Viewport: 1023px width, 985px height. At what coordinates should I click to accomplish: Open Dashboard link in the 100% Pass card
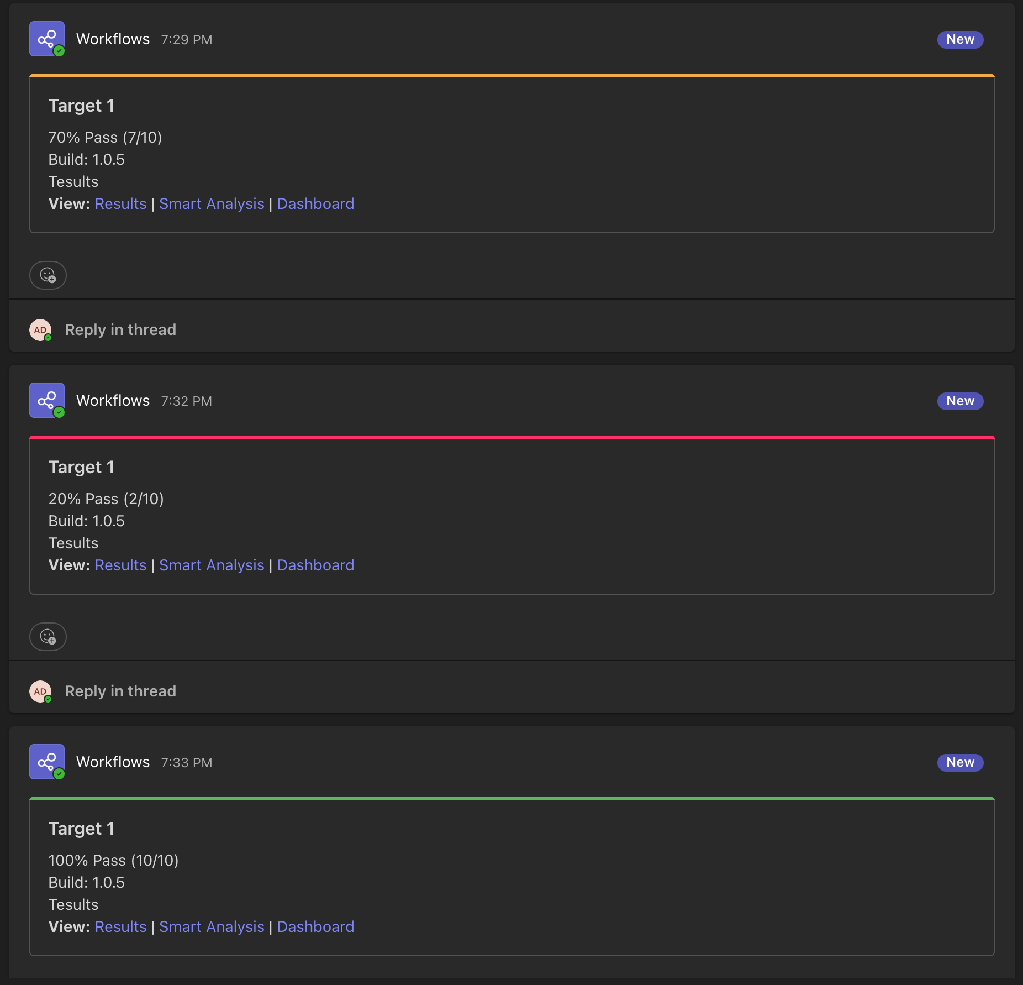(315, 927)
